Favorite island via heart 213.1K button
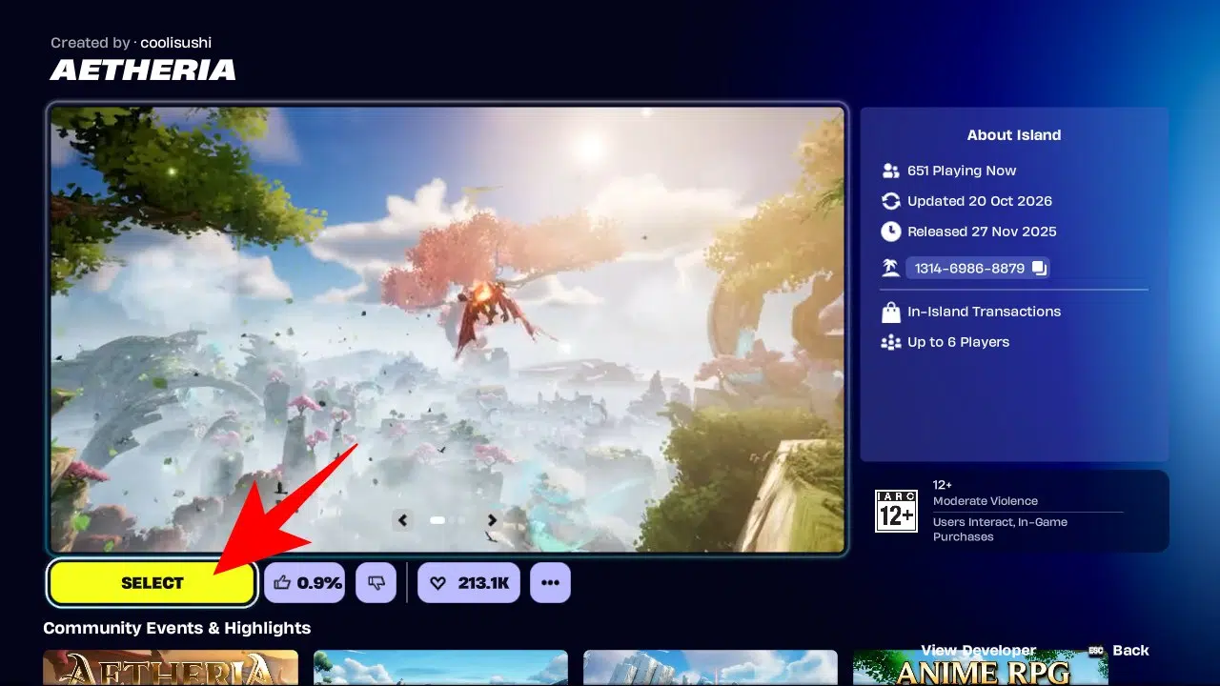 click(469, 583)
